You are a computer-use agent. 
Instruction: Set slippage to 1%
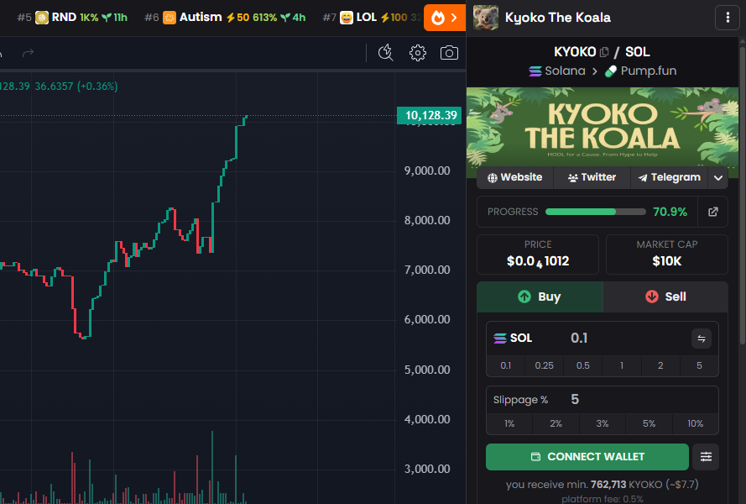[x=509, y=423]
